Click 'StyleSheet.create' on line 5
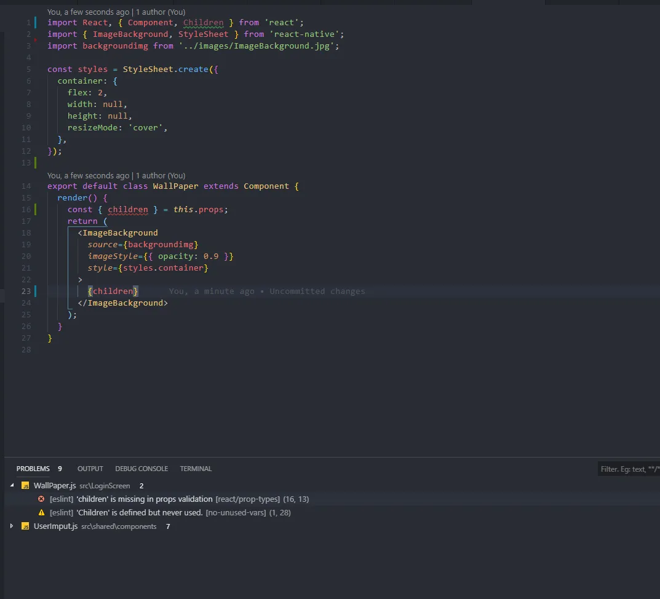The width and height of the screenshot is (660, 599). click(165, 69)
